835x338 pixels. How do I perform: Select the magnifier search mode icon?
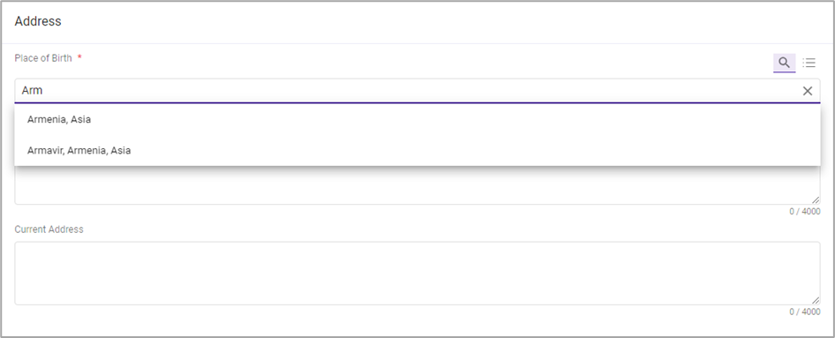click(784, 63)
